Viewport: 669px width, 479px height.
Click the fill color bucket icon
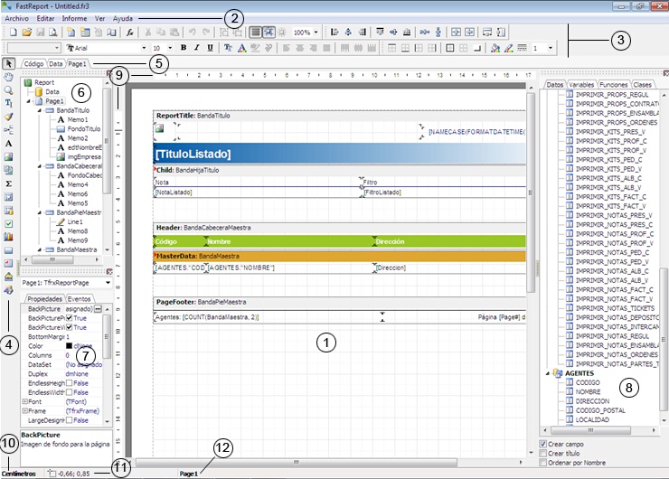[495, 48]
